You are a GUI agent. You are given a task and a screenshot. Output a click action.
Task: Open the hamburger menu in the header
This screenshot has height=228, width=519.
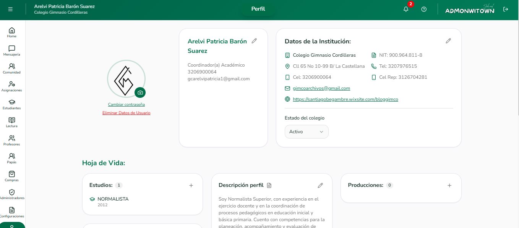tap(10, 9)
